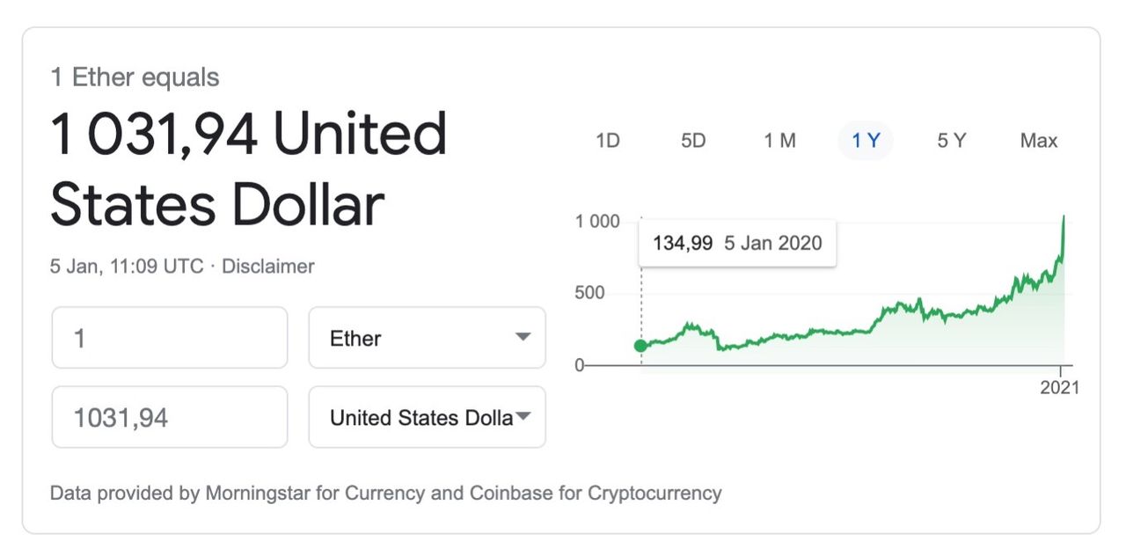Click the 2021 axis label

(x=1059, y=387)
